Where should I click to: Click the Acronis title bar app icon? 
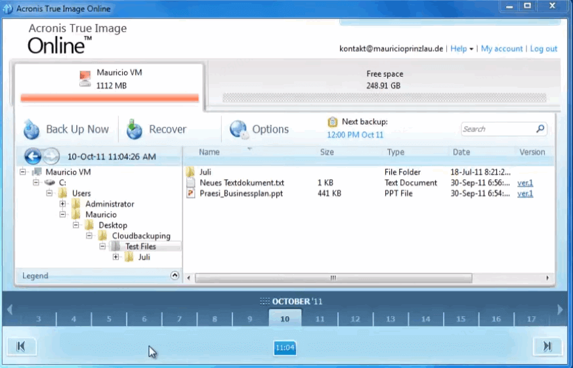pyautogui.click(x=8, y=9)
